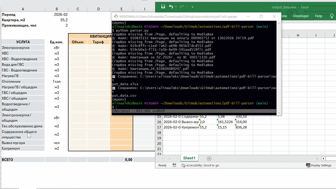
Task: Select column C header in left spreadsheet
Action: coord(78,9)
